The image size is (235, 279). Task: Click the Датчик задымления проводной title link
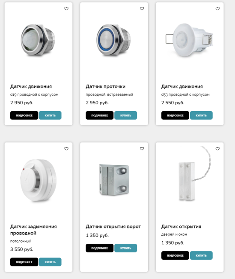33,230
